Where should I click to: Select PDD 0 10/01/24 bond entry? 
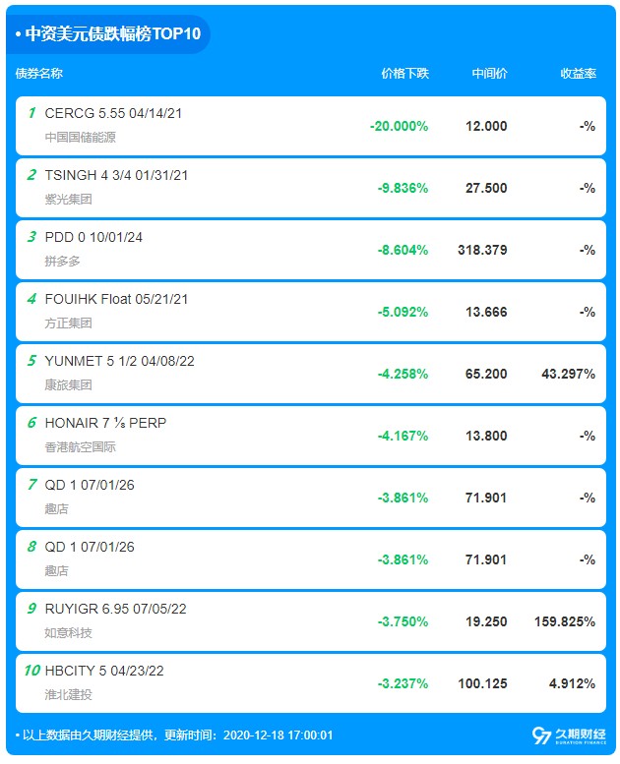(x=311, y=250)
